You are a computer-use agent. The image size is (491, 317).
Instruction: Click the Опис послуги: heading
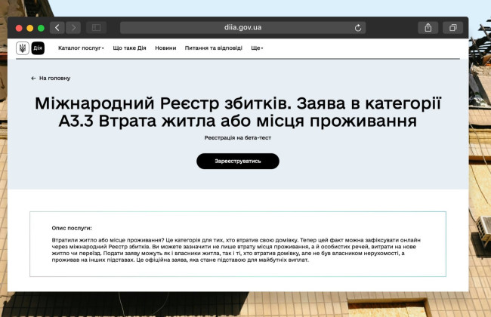(72, 228)
